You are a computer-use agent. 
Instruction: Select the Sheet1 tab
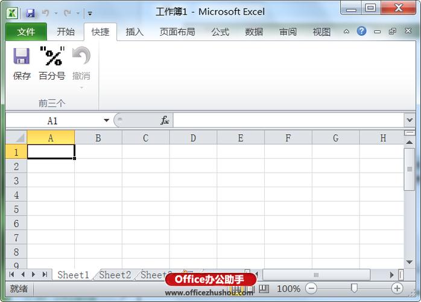click(73, 275)
